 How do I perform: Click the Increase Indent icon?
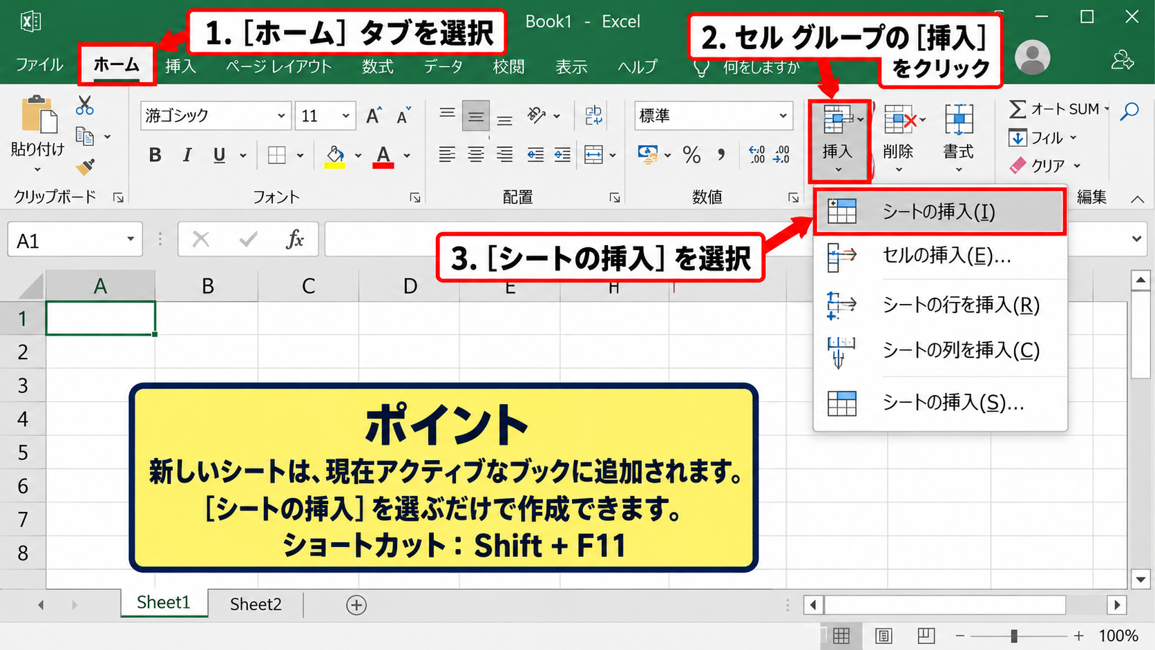[562, 155]
